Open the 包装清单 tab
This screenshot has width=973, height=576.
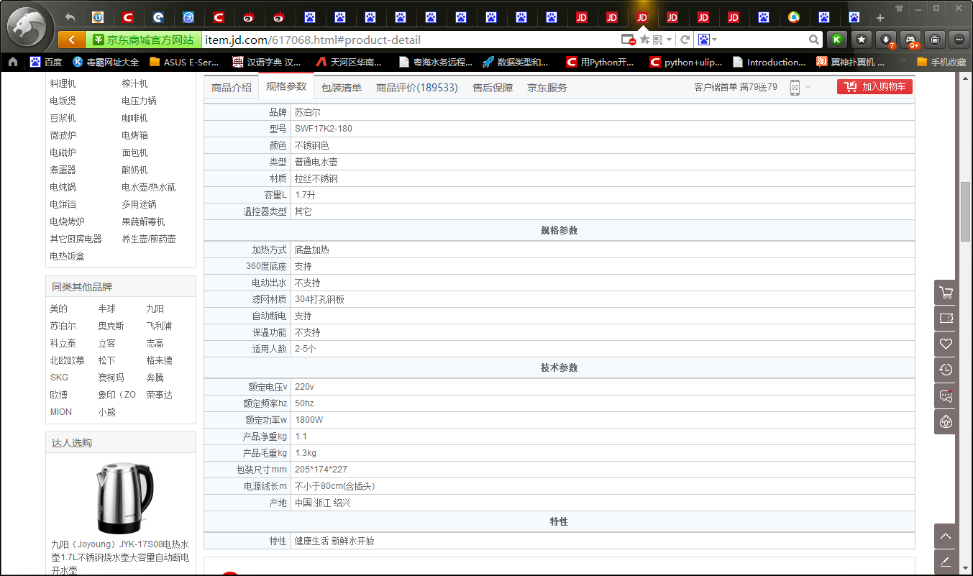342,87
